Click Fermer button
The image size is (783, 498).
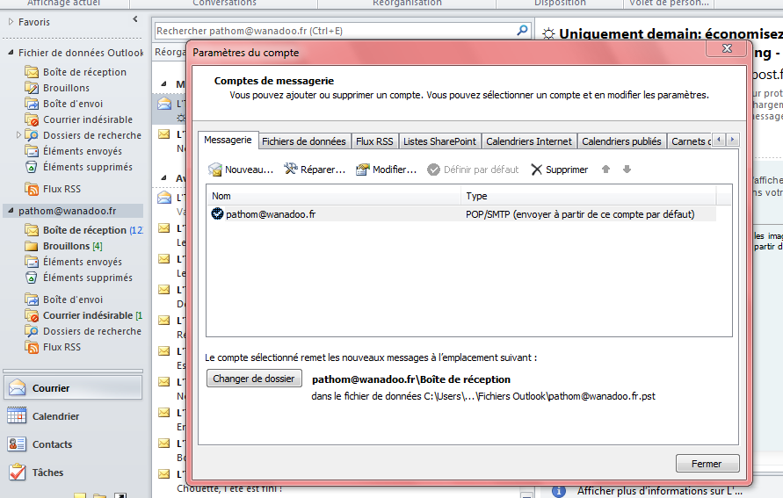[707, 464]
